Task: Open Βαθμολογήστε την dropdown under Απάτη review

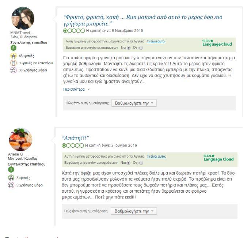Action: tap(133, 211)
